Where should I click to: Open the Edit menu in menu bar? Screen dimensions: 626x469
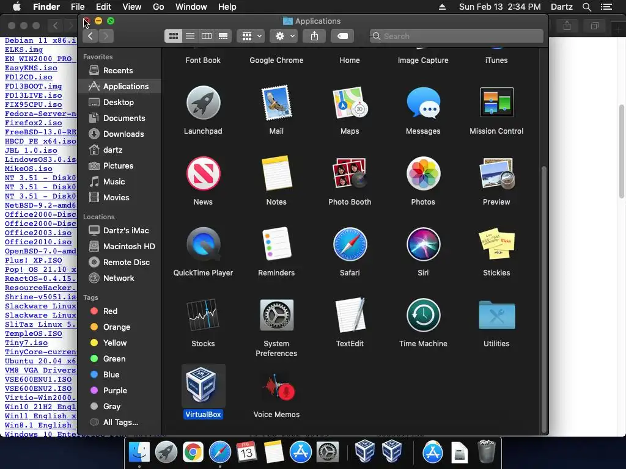pyautogui.click(x=103, y=7)
